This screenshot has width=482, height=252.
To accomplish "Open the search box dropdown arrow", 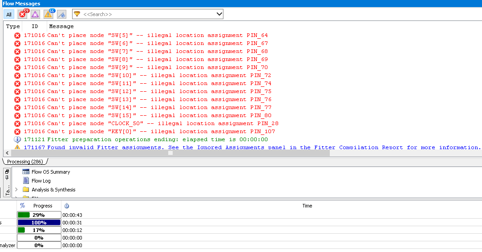I will [x=219, y=14].
